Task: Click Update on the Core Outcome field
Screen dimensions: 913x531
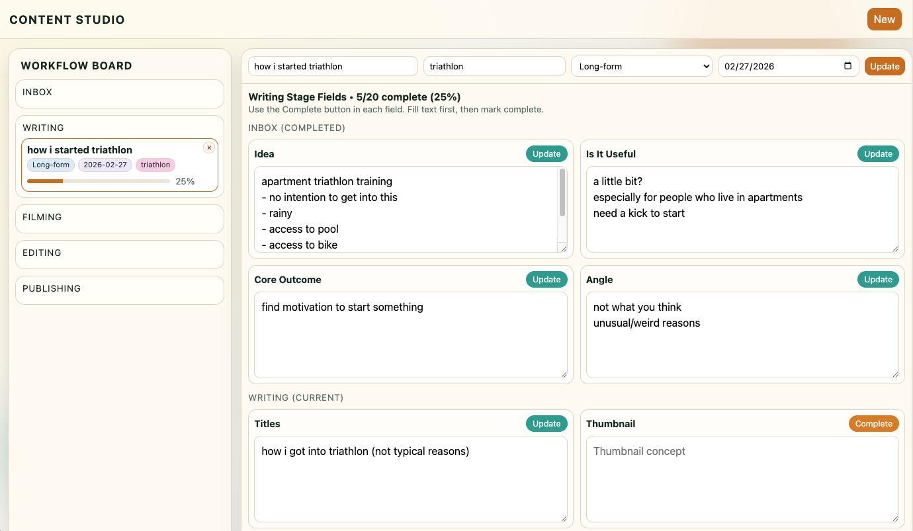Action: [x=546, y=280]
